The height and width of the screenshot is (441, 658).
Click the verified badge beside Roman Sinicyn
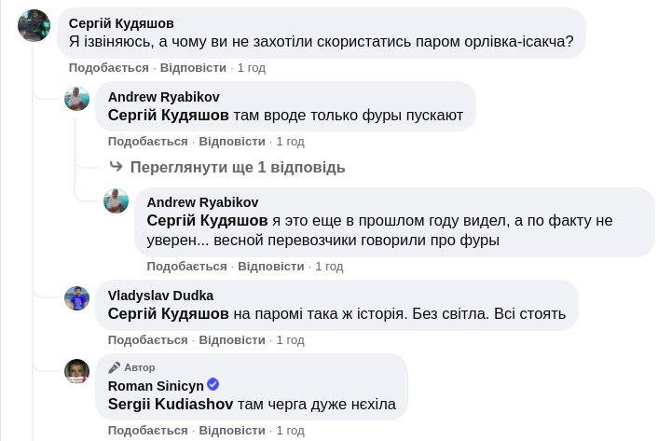pyautogui.click(x=212, y=385)
